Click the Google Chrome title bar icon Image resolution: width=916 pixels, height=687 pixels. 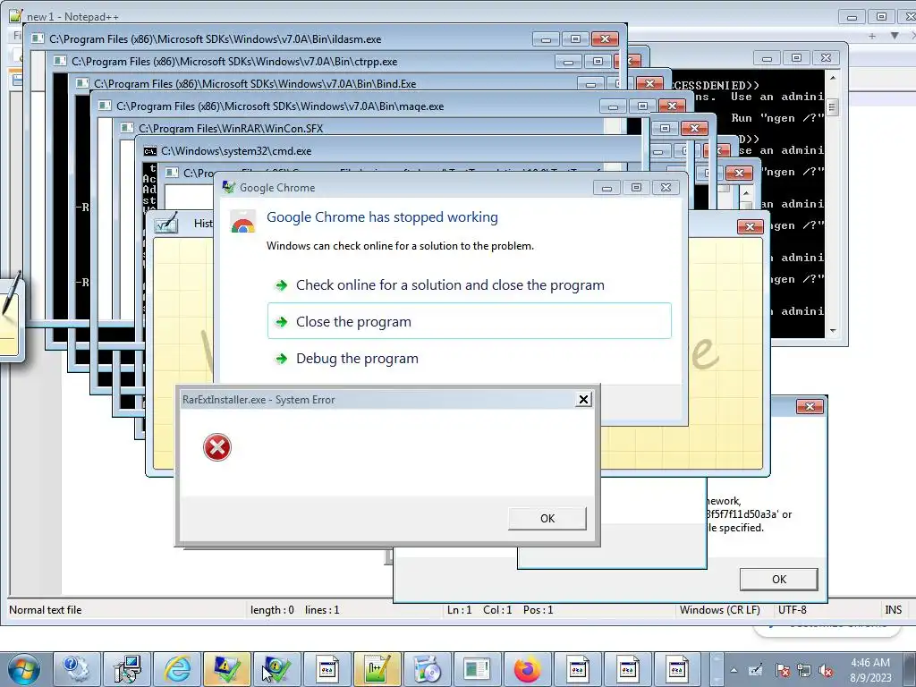(229, 187)
